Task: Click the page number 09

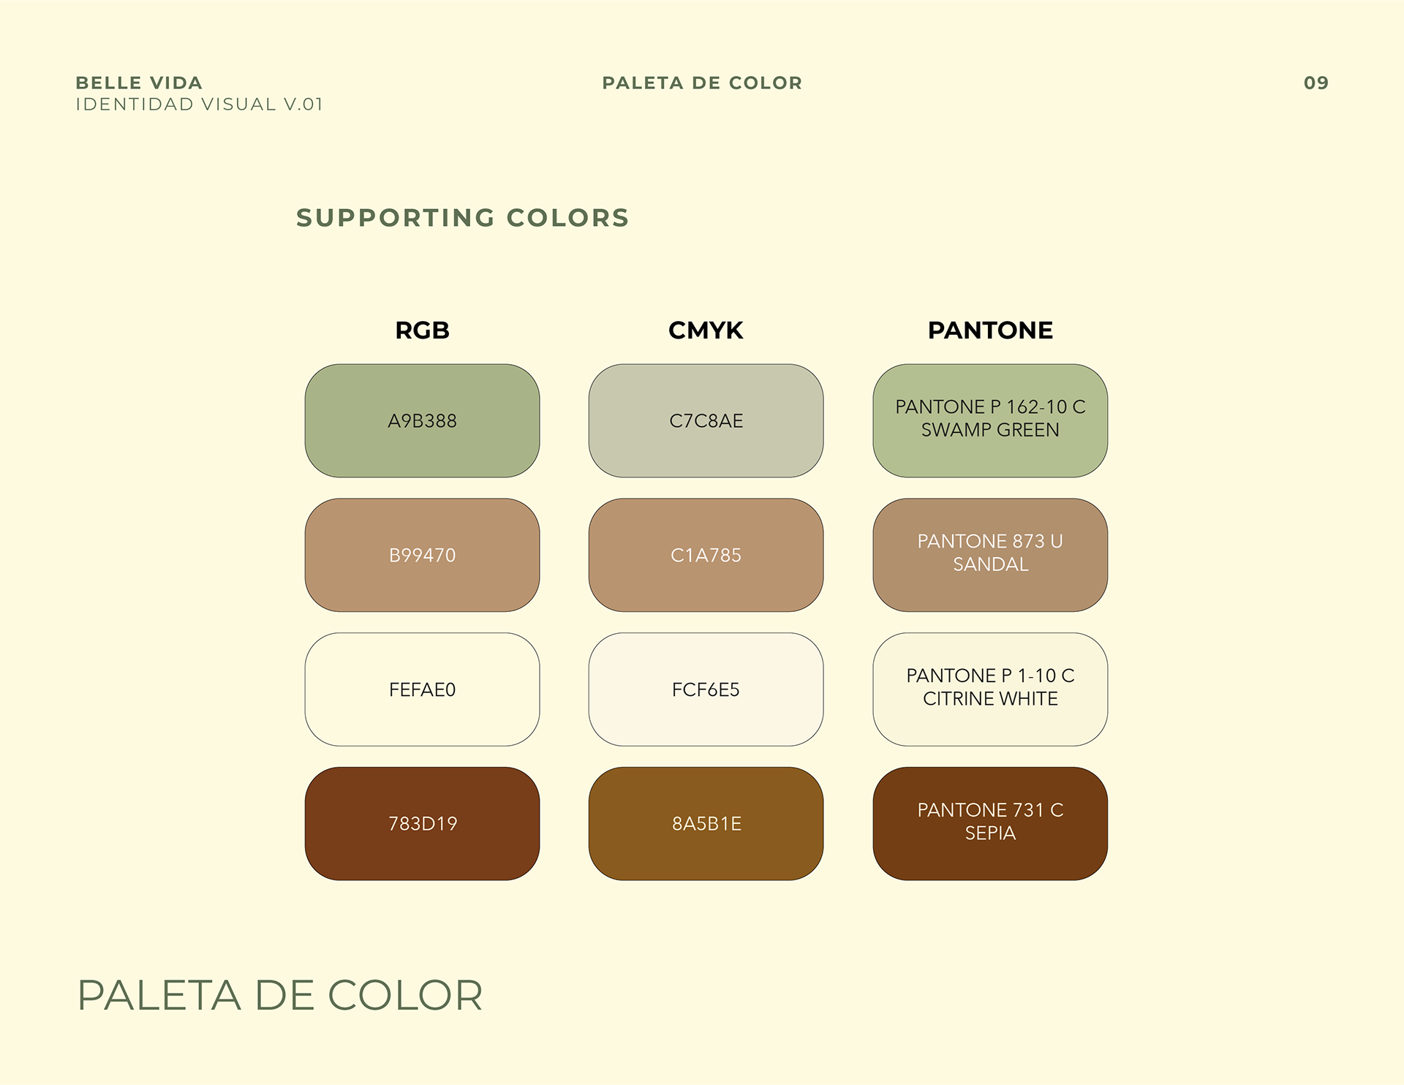Action: click(1316, 83)
